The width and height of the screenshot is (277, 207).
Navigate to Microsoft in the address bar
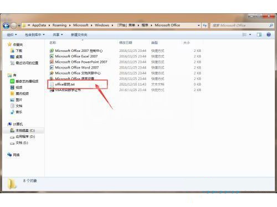click(81, 25)
